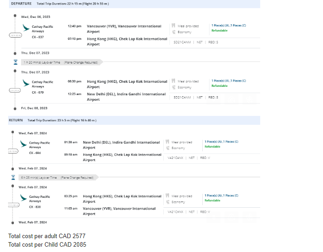Click the meal provided icon for flight CX-837
This screenshot has width=323, height=252.
173,26
